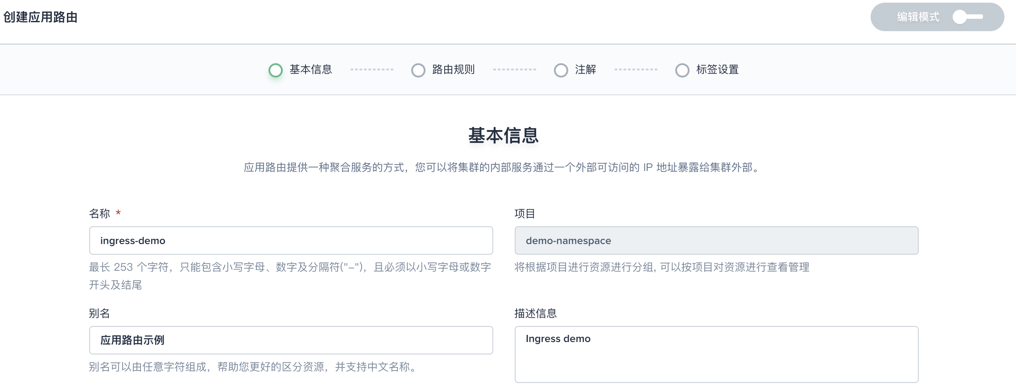Click the 描述信息 field label
The width and height of the screenshot is (1016, 391).
click(536, 314)
